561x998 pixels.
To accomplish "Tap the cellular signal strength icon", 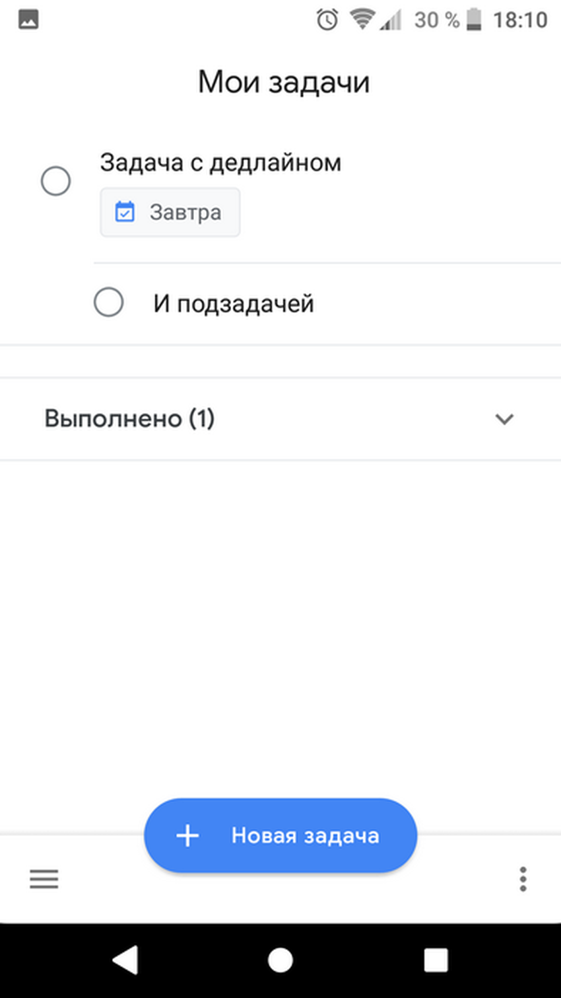I will pyautogui.click(x=391, y=20).
